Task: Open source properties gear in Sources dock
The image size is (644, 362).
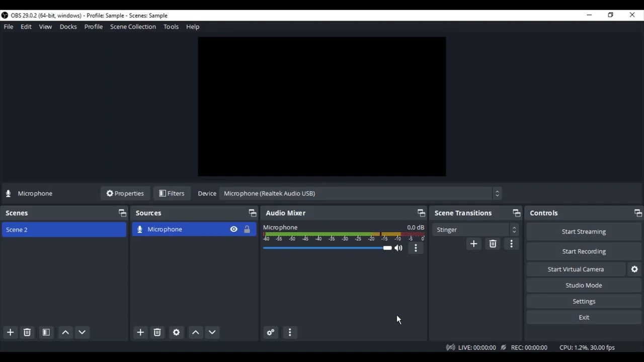Action: point(176,332)
